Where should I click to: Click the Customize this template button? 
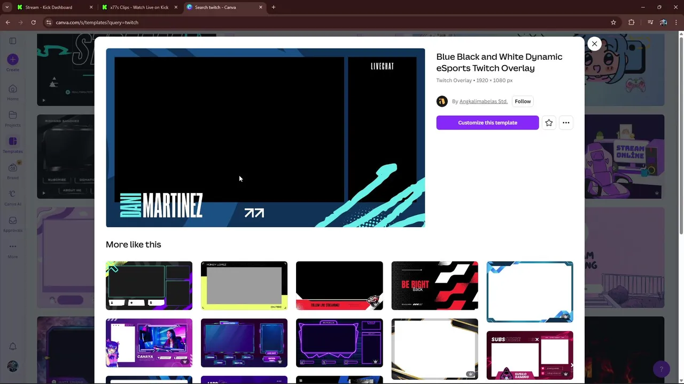pos(487,123)
